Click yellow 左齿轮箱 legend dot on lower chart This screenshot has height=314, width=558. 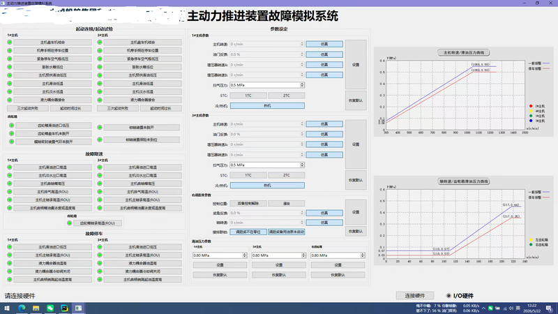pyautogui.click(x=531, y=239)
